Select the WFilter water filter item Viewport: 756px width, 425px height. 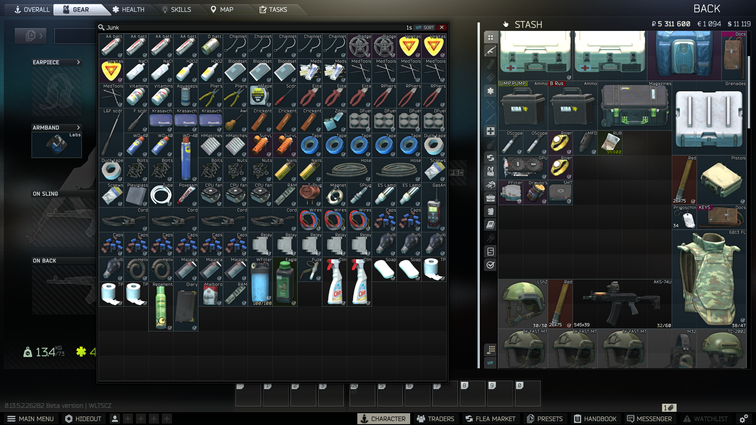[260, 282]
